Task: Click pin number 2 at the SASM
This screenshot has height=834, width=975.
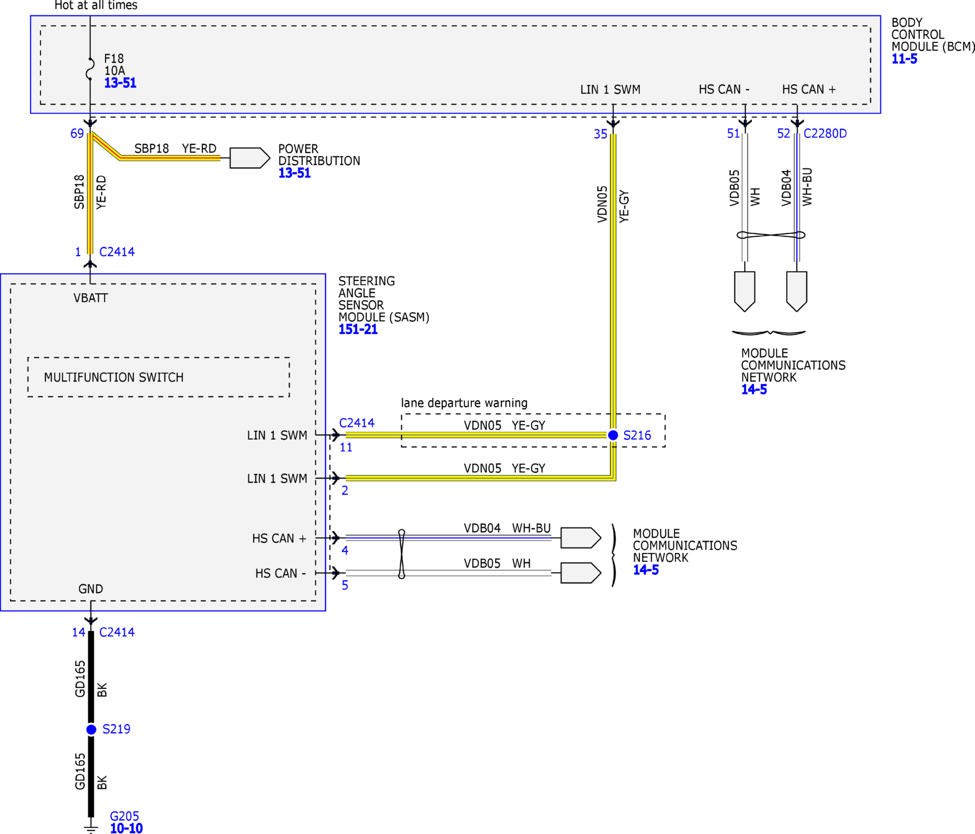Action: coord(345,490)
